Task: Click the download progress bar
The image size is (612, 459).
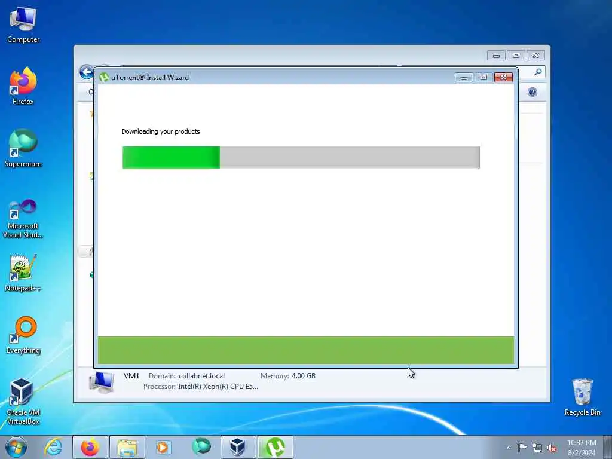Action: coord(301,158)
